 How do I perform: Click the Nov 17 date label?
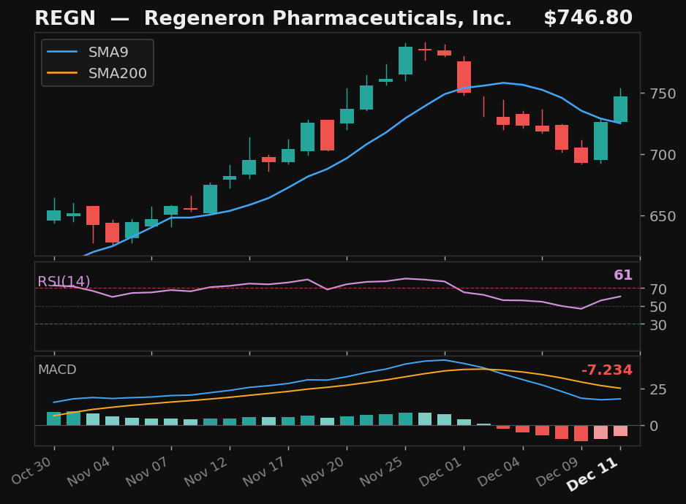pyautogui.click(x=265, y=472)
